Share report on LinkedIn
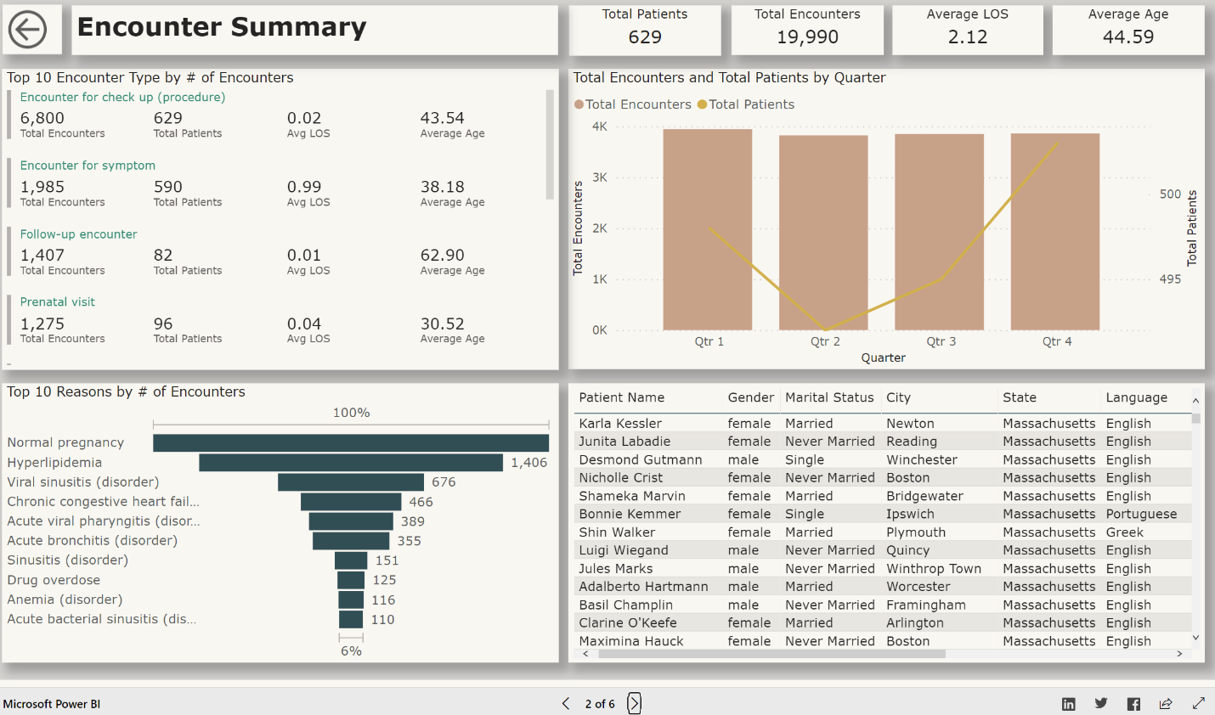Image resolution: width=1215 pixels, height=715 pixels. (1069, 704)
